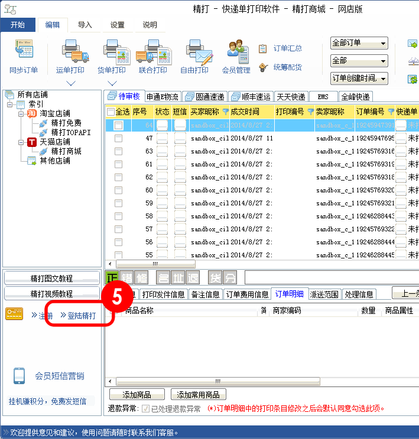Viewport: 419px width, 439px height.
Task: Toggle the 全选 select-all checkbox
Action: click(x=111, y=112)
